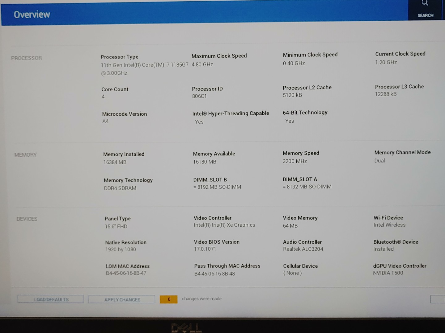Click the Search magnifier icon
The width and height of the screenshot is (445, 333).
pyautogui.click(x=425, y=3)
